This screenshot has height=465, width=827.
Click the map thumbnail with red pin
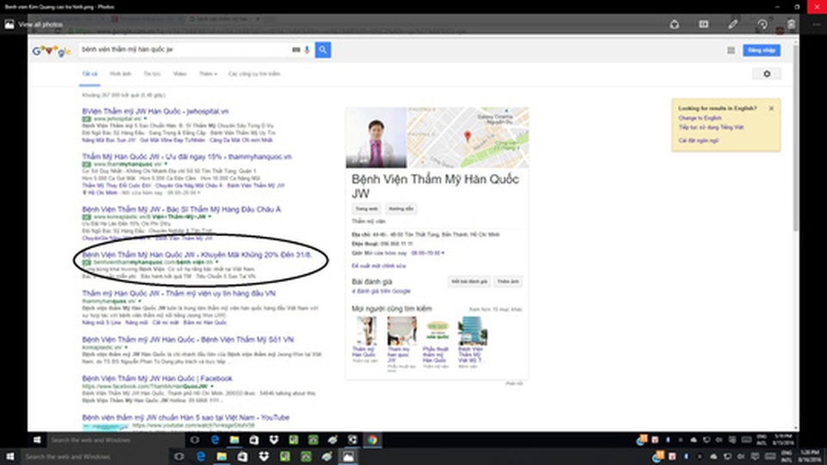pyautogui.click(x=468, y=136)
